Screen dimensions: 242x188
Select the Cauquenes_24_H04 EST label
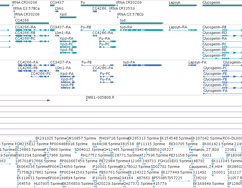click(206, 167)
